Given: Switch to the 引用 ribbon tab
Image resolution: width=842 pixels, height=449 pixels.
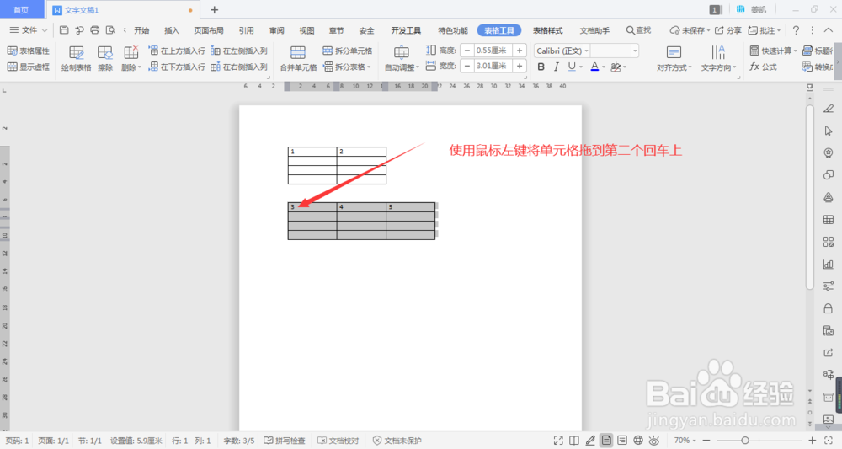Looking at the screenshot, I should 247,30.
